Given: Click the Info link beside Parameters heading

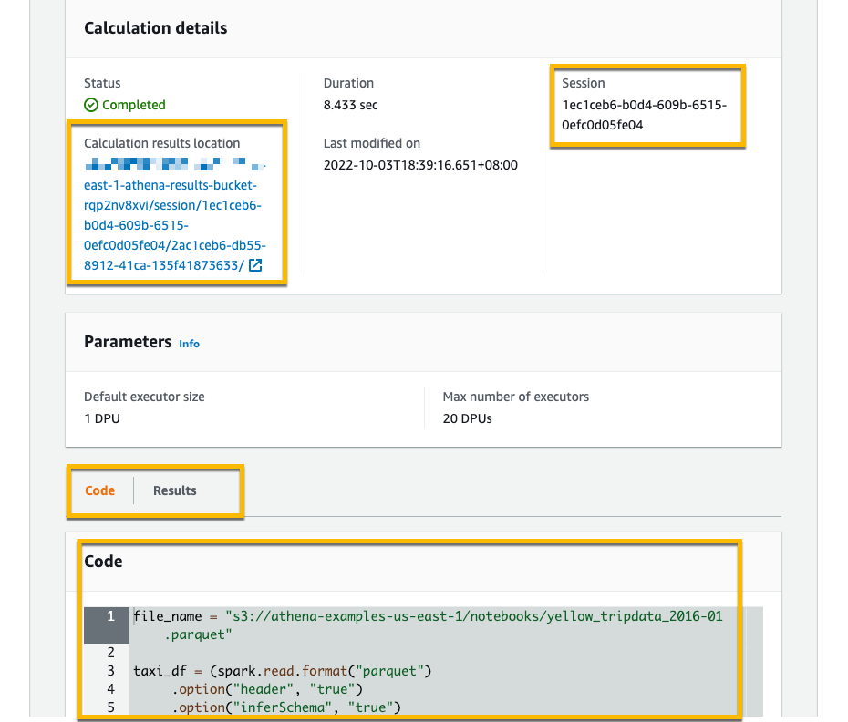Looking at the screenshot, I should point(189,344).
